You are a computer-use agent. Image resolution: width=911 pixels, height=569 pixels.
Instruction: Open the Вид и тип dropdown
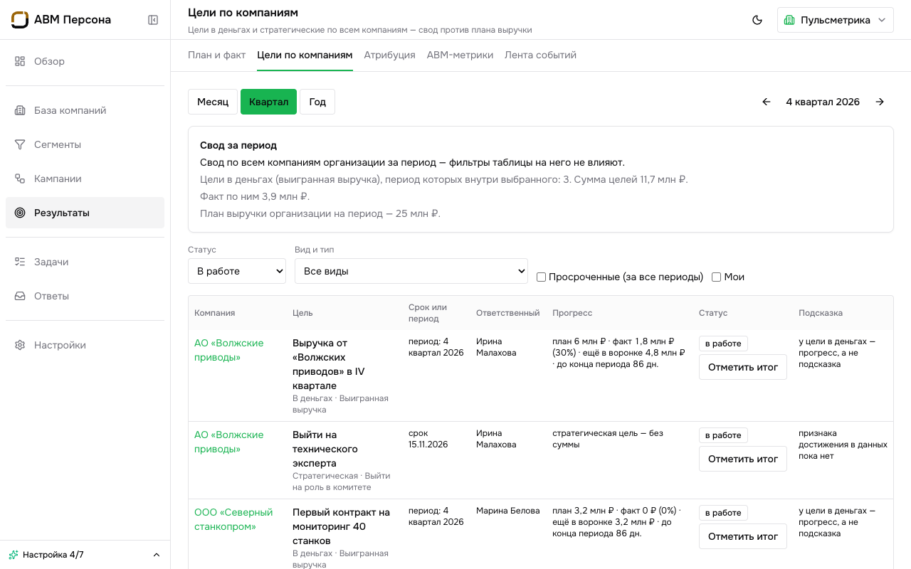coord(411,271)
